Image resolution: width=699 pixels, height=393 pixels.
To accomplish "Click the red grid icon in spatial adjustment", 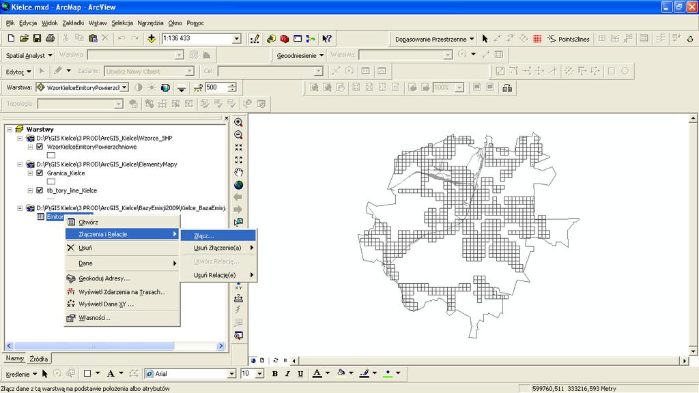I will pos(537,39).
